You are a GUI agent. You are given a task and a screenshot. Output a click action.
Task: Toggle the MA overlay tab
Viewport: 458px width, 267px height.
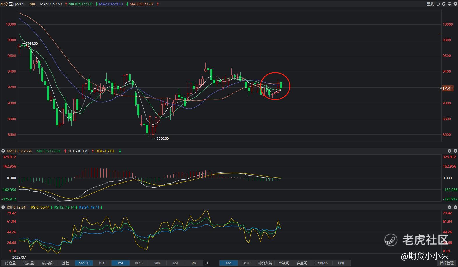[229, 263]
